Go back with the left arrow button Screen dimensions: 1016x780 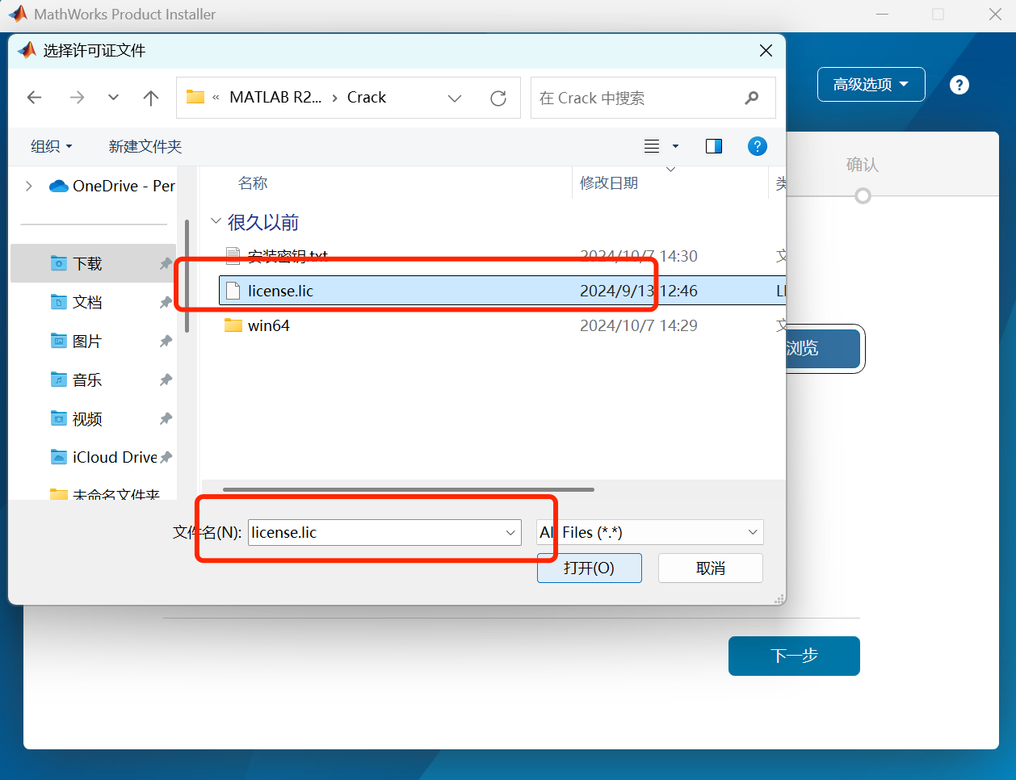[x=34, y=98]
